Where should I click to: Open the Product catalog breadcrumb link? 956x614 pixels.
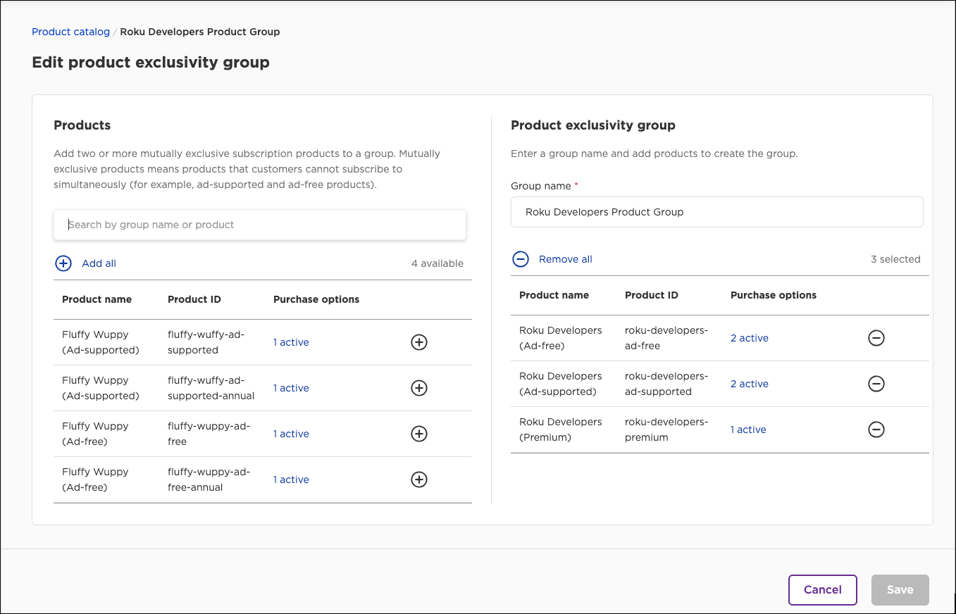[x=71, y=32]
